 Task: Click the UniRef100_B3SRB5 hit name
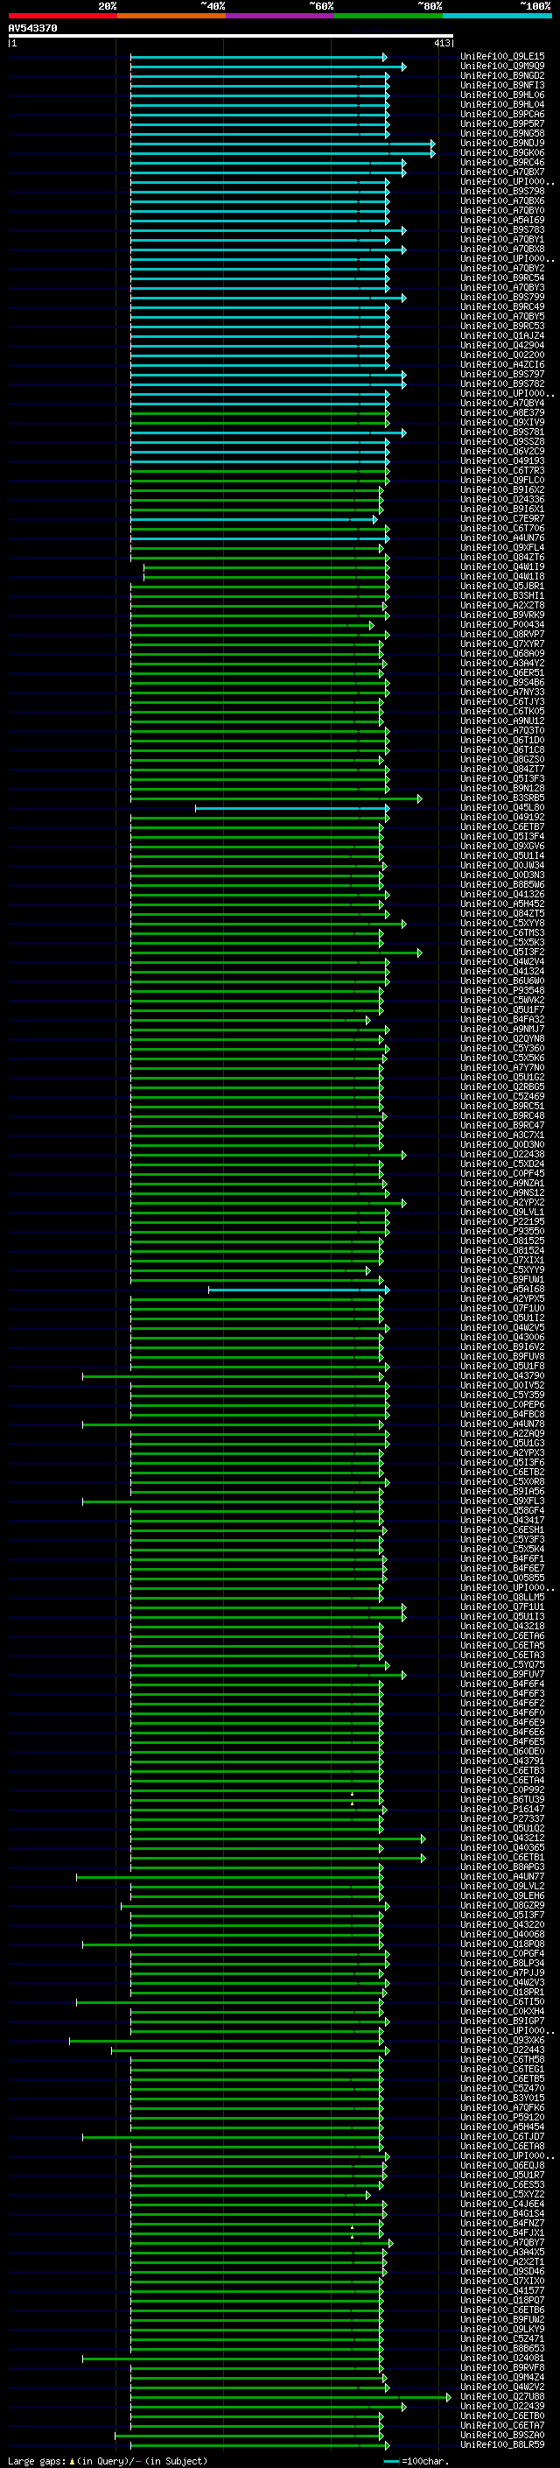[x=502, y=798]
